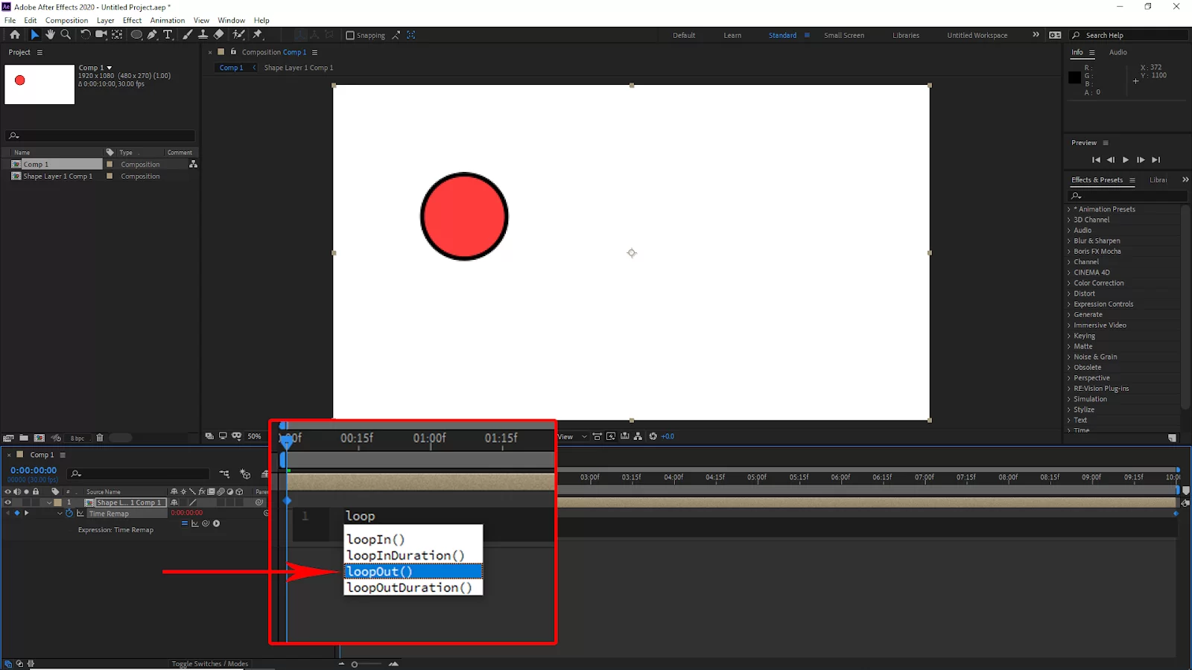Click the Draft 3D icon in timeline

tap(245, 473)
